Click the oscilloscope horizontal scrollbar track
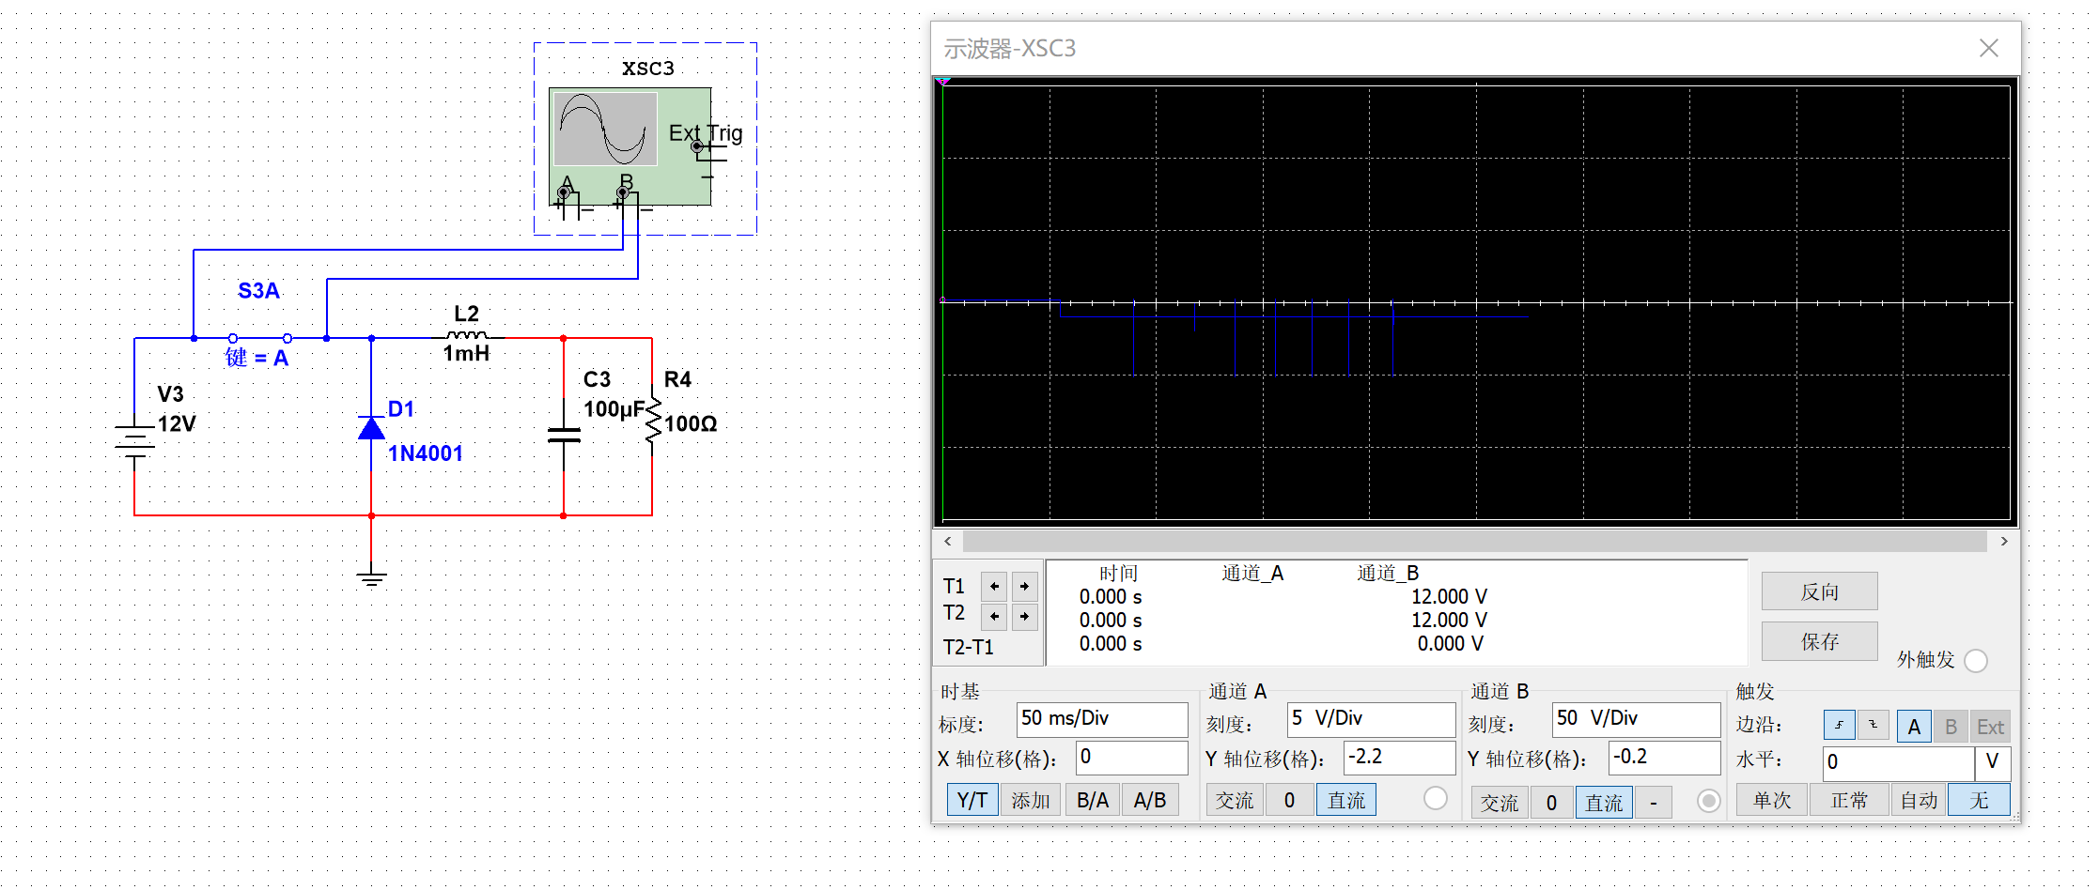Viewport: 2099px width, 890px height. [x=1475, y=541]
